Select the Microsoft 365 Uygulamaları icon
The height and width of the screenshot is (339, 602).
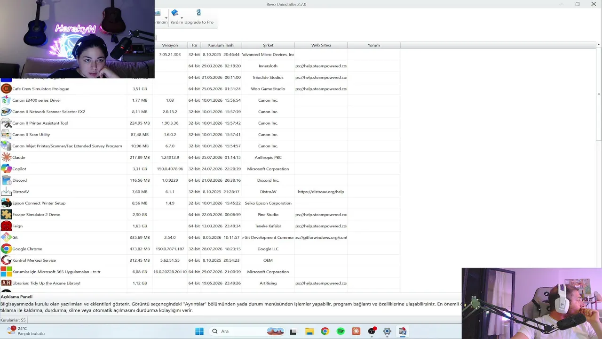(x=6, y=272)
